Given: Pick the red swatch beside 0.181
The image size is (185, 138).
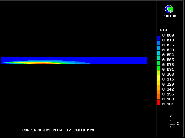Looking at the screenshot, I should [158, 103].
